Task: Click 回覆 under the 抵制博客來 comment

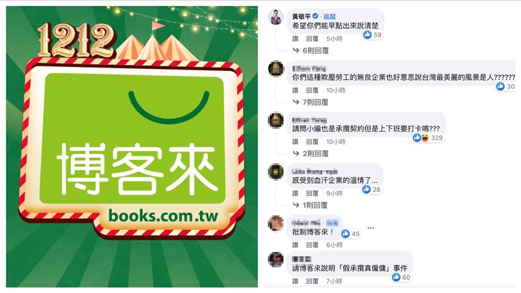Action: [x=312, y=245]
